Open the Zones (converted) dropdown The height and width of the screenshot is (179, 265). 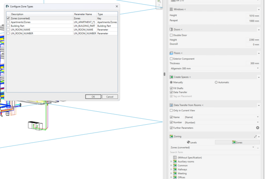(x=212, y=147)
